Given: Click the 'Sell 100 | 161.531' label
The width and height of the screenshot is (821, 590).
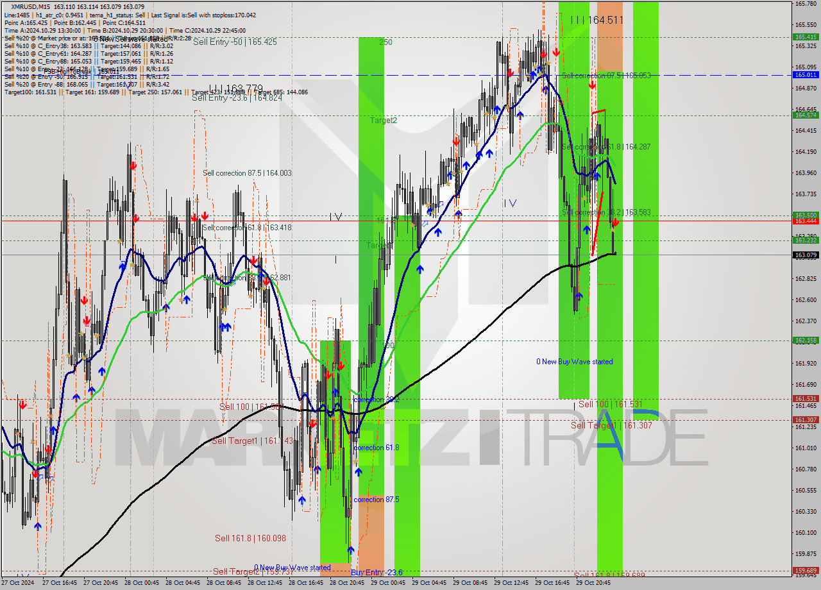Looking at the screenshot, I should 610,405.
